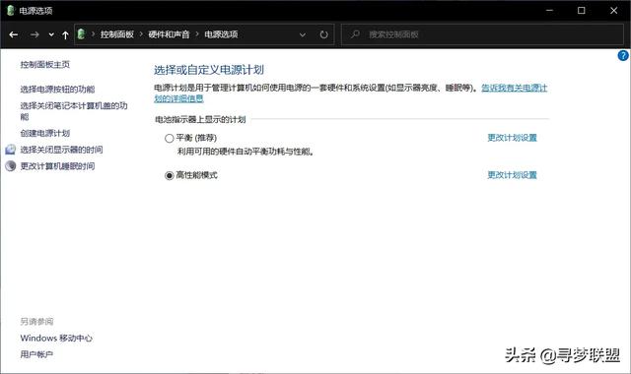Click the battery icon in address bar
This screenshot has height=374, width=631.
pyautogui.click(x=81, y=34)
